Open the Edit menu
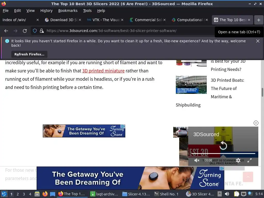264x198 pixels. pyautogui.click(x=18, y=11)
